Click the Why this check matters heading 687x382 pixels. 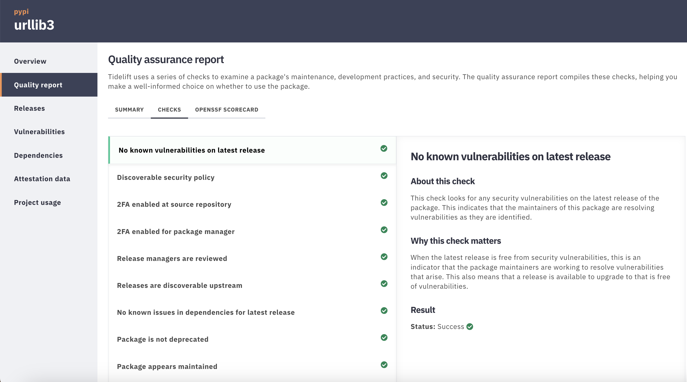pos(456,241)
